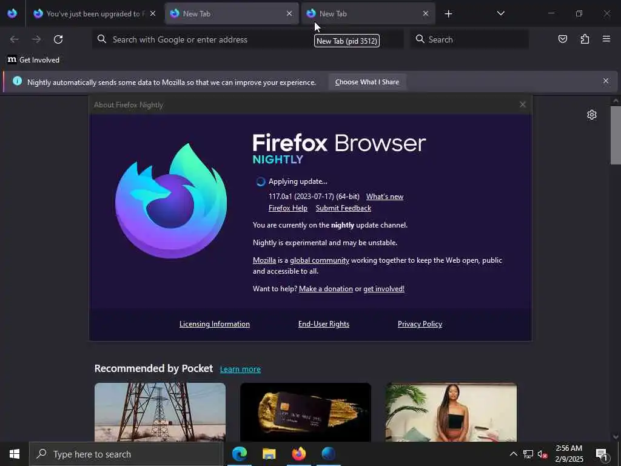
Task: Launch Microsoft Edge from the taskbar
Action: click(239, 454)
